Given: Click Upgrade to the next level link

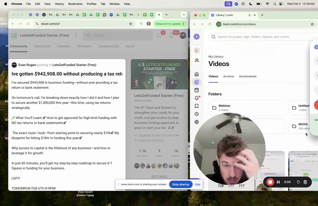Looking at the screenshot, I should coord(157,135).
